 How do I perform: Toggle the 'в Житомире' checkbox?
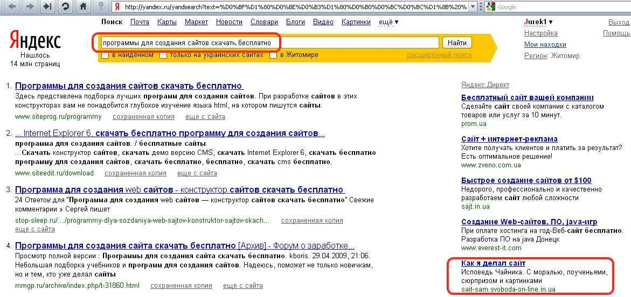coord(273,55)
